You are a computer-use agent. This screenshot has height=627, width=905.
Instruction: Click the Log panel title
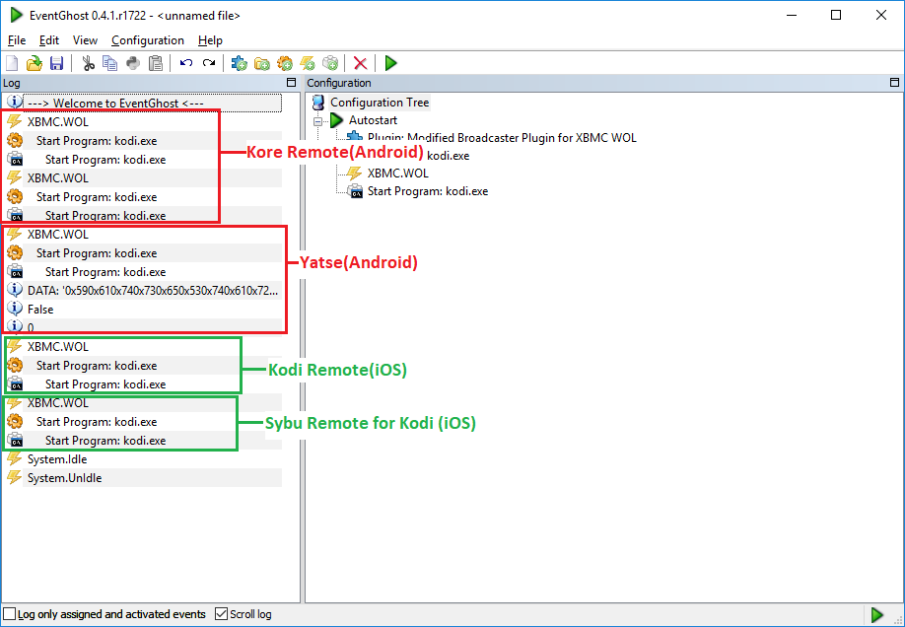(12, 83)
